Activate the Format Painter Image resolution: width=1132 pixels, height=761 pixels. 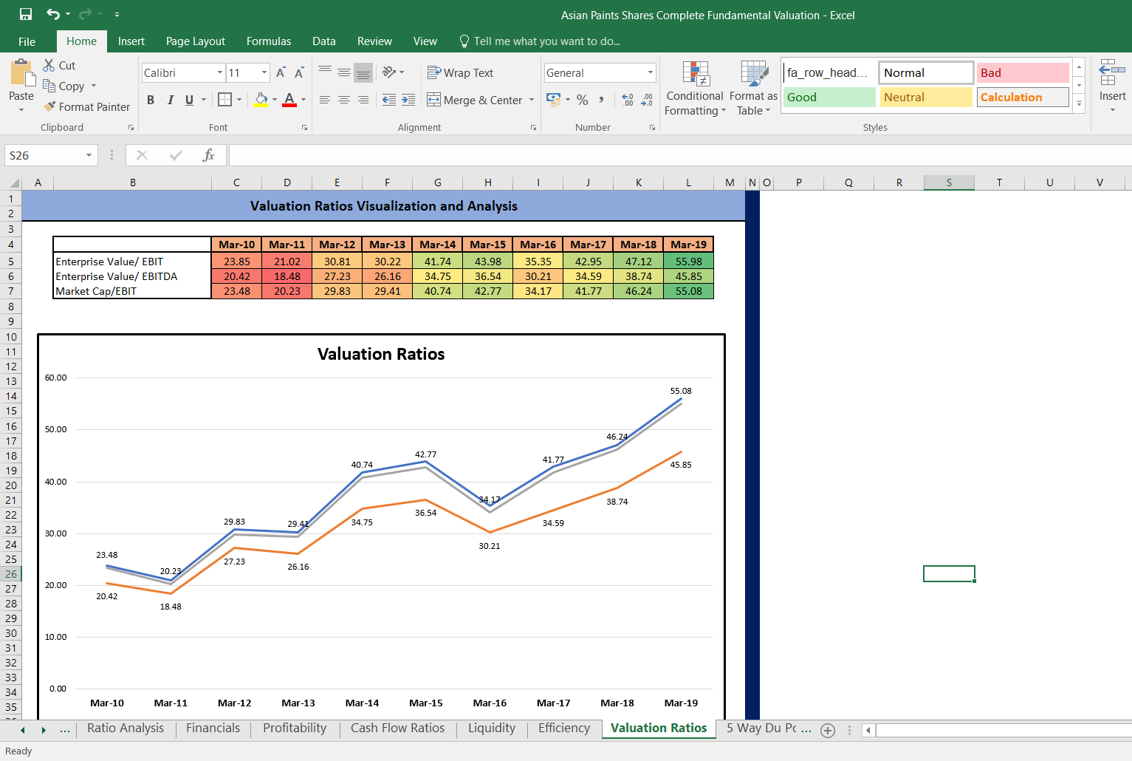pos(86,106)
